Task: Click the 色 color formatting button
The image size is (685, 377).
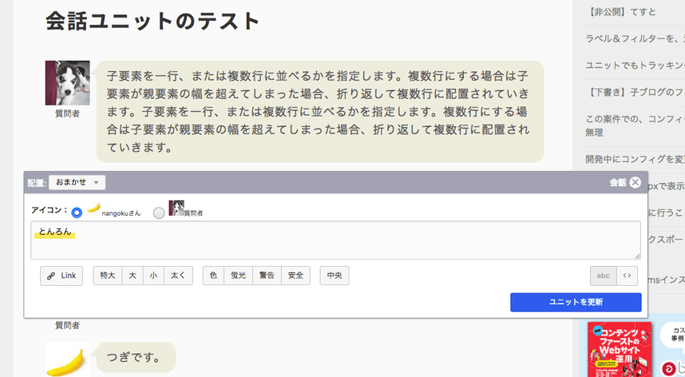Action: point(213,276)
